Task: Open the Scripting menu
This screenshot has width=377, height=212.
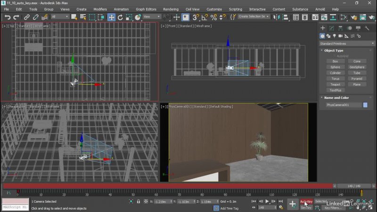Action: pos(235,9)
